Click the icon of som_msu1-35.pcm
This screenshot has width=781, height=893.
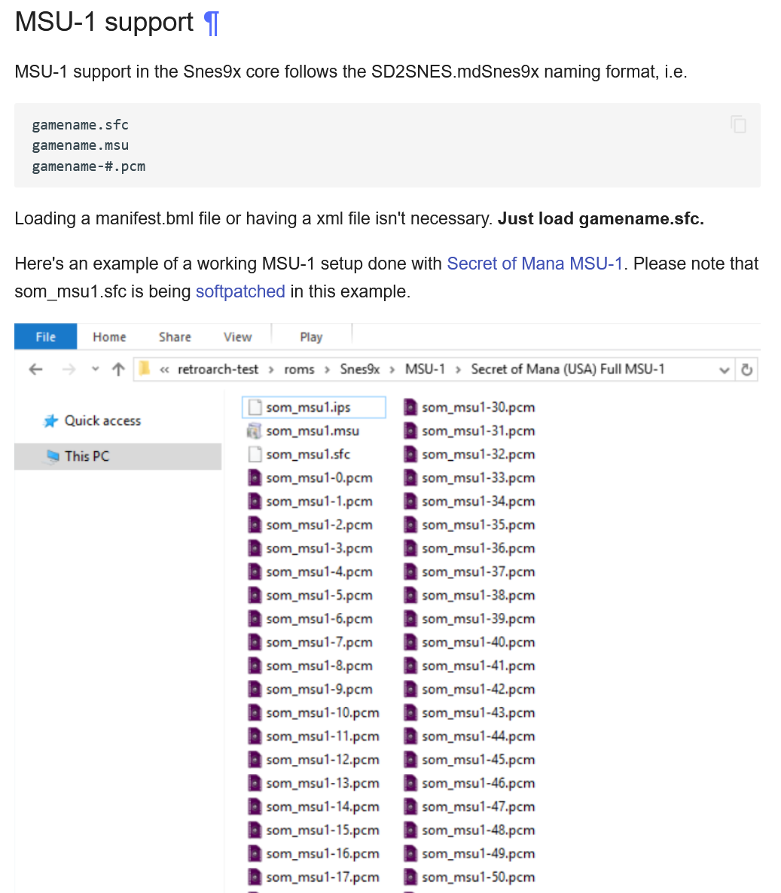click(x=410, y=525)
